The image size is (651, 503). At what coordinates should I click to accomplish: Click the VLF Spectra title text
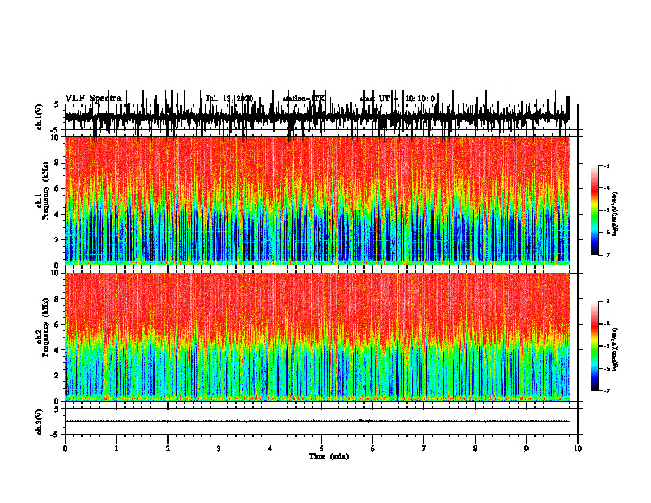pos(93,99)
